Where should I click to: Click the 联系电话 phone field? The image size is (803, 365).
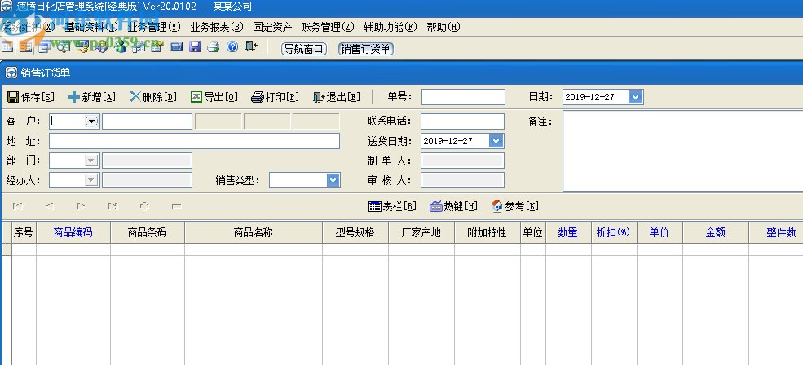[x=462, y=121]
